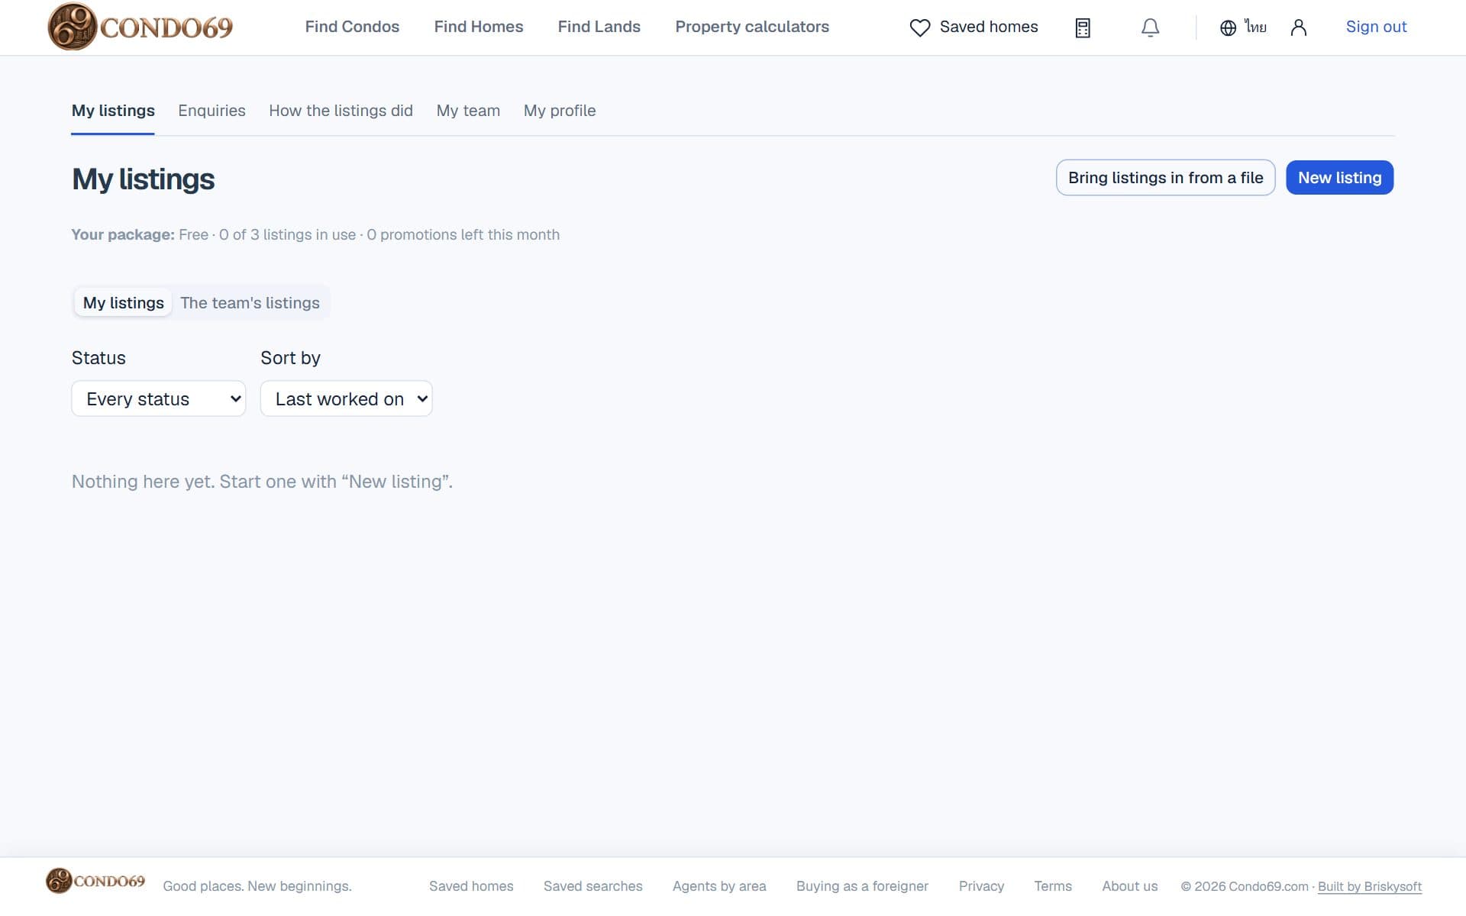
Task: Select the My listings top tab
Action: click(x=113, y=111)
